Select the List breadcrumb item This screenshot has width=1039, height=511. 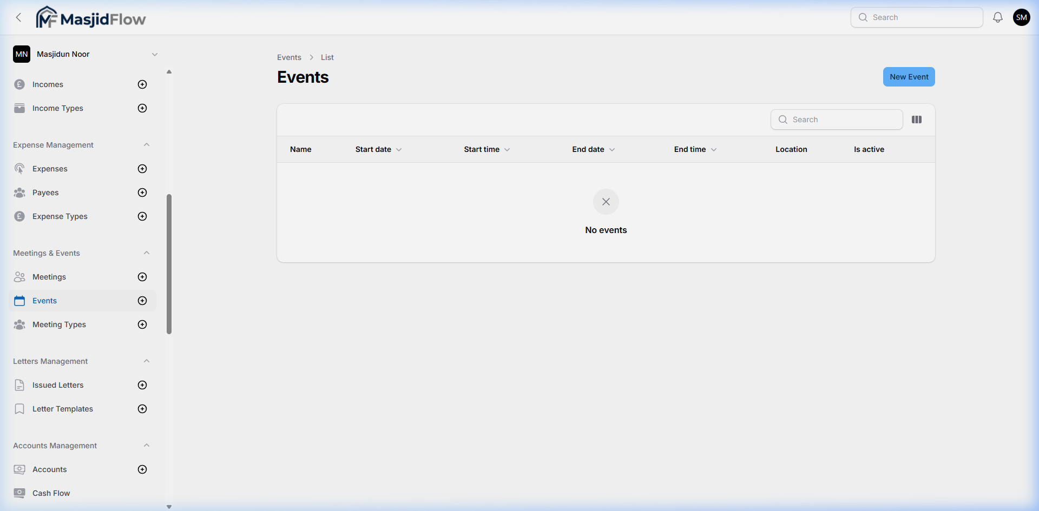(x=327, y=57)
